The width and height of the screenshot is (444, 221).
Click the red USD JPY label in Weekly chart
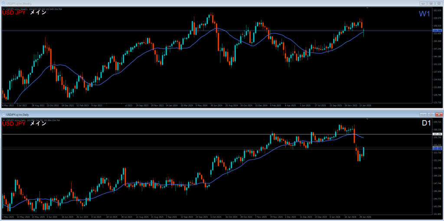pos(14,13)
